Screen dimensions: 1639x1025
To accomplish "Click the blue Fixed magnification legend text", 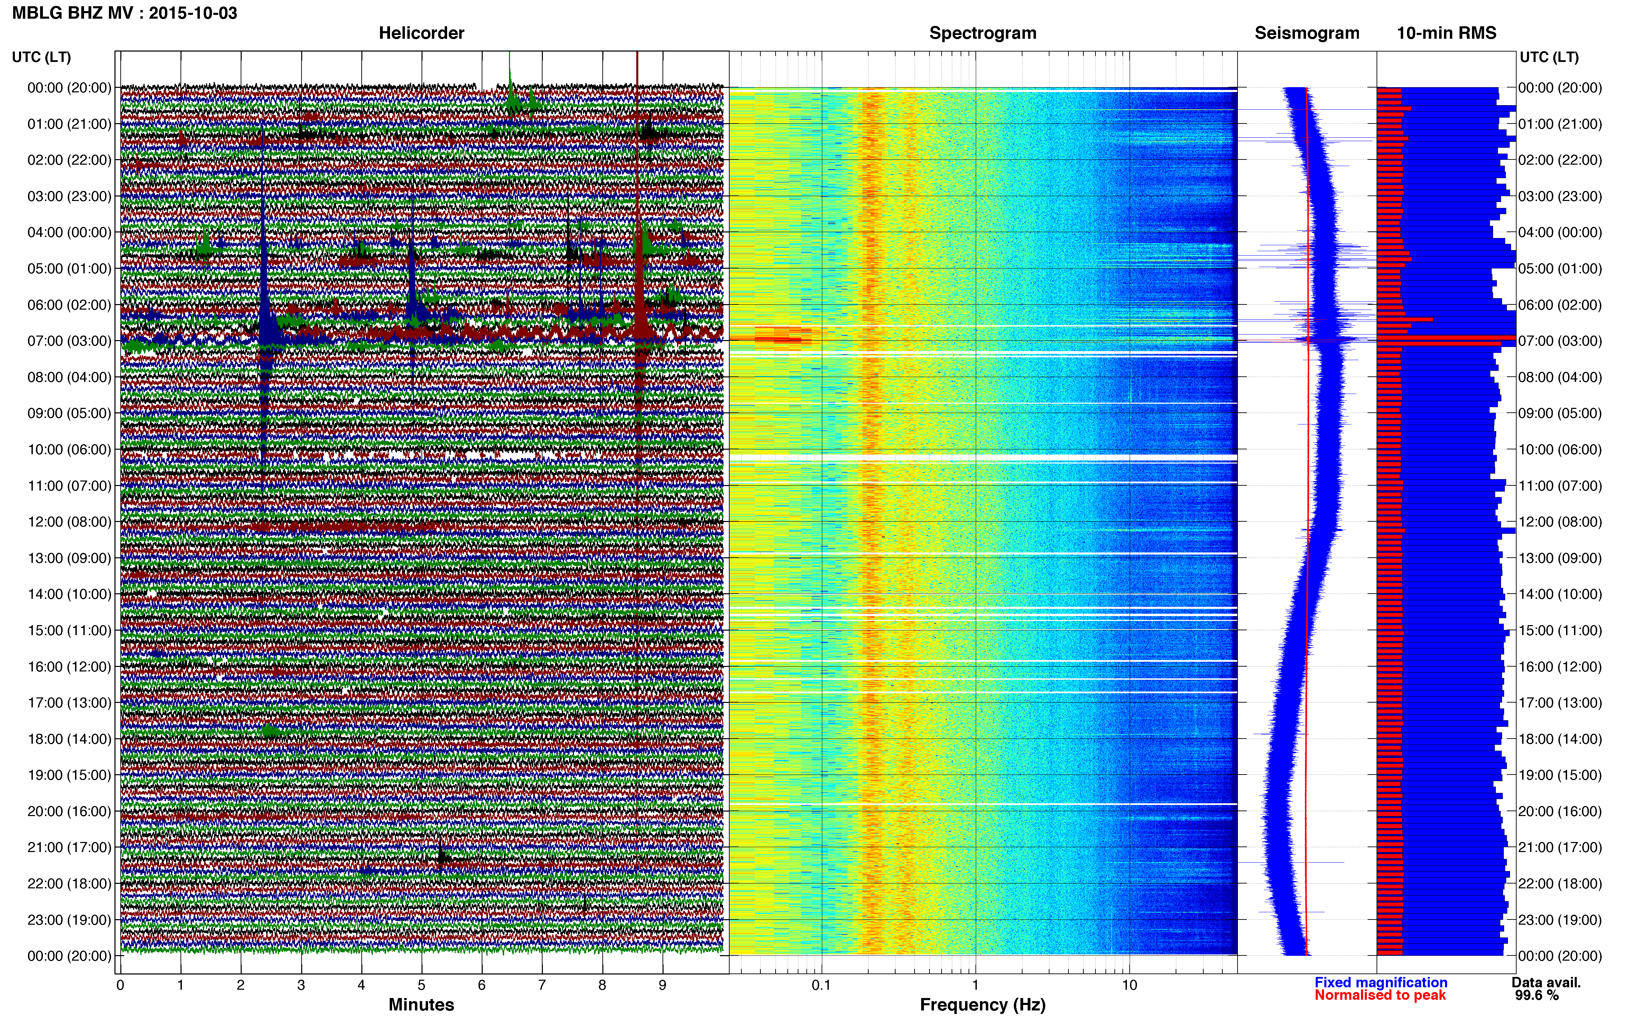I will pos(1380,982).
